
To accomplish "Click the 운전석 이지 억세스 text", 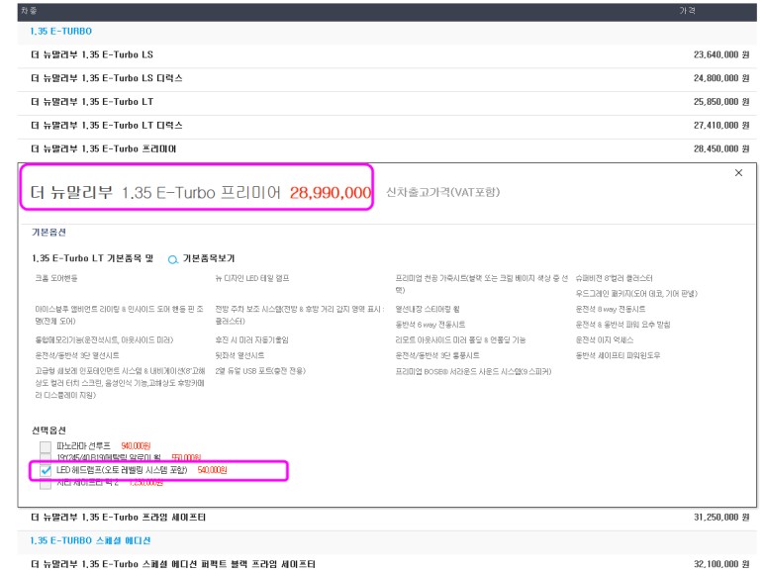I will pyautogui.click(x=605, y=339).
